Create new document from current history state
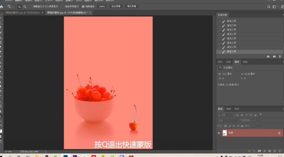The height and width of the screenshot is (157, 284). pos(268,57)
